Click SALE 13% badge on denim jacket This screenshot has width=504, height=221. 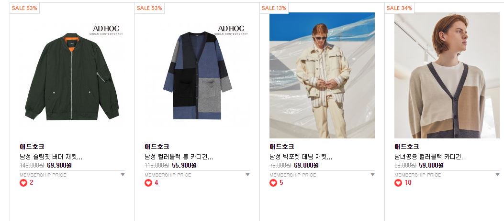(274, 8)
